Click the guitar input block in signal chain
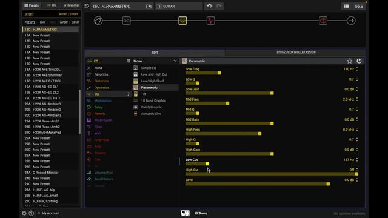 (x=98, y=21)
